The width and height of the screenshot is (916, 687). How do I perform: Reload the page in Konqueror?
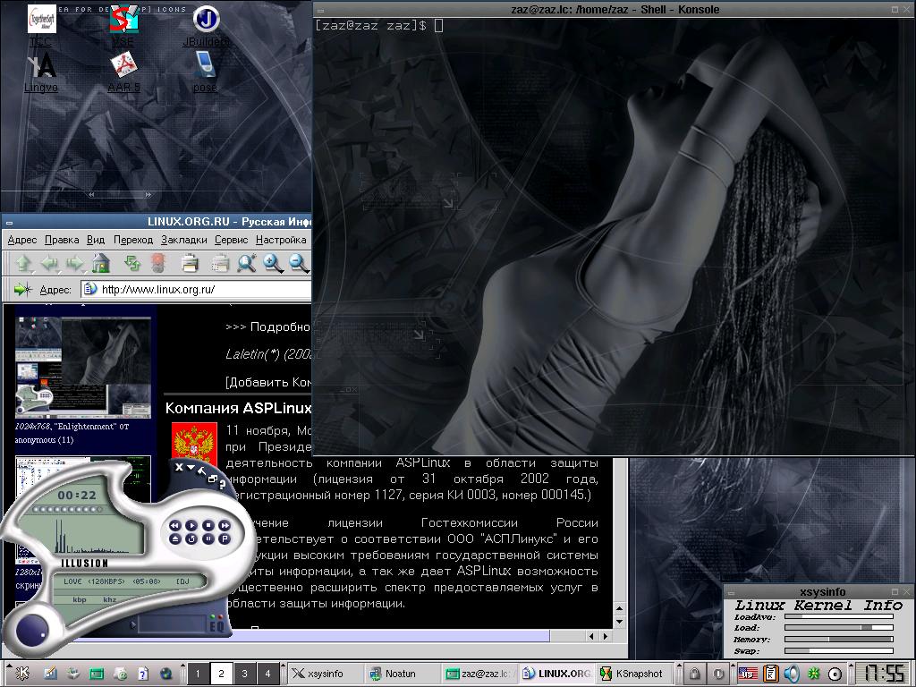(132, 264)
